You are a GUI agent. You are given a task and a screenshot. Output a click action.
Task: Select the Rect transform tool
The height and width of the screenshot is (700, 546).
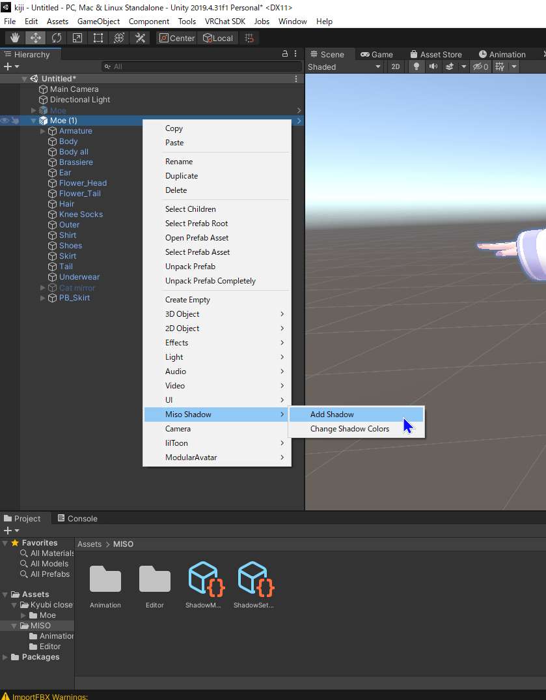point(98,38)
